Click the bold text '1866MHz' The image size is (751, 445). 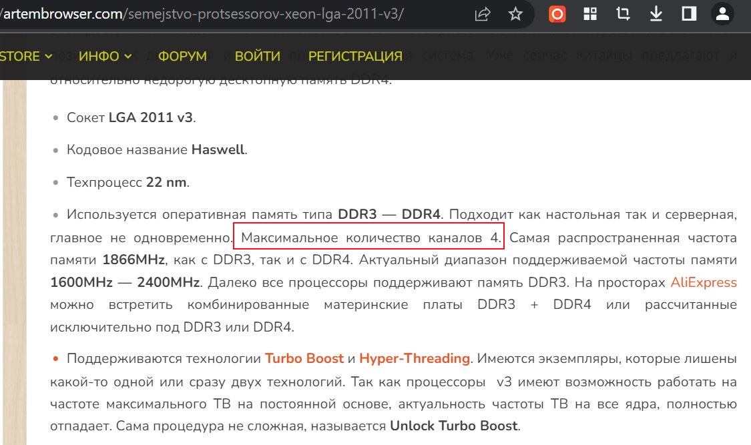click(134, 260)
